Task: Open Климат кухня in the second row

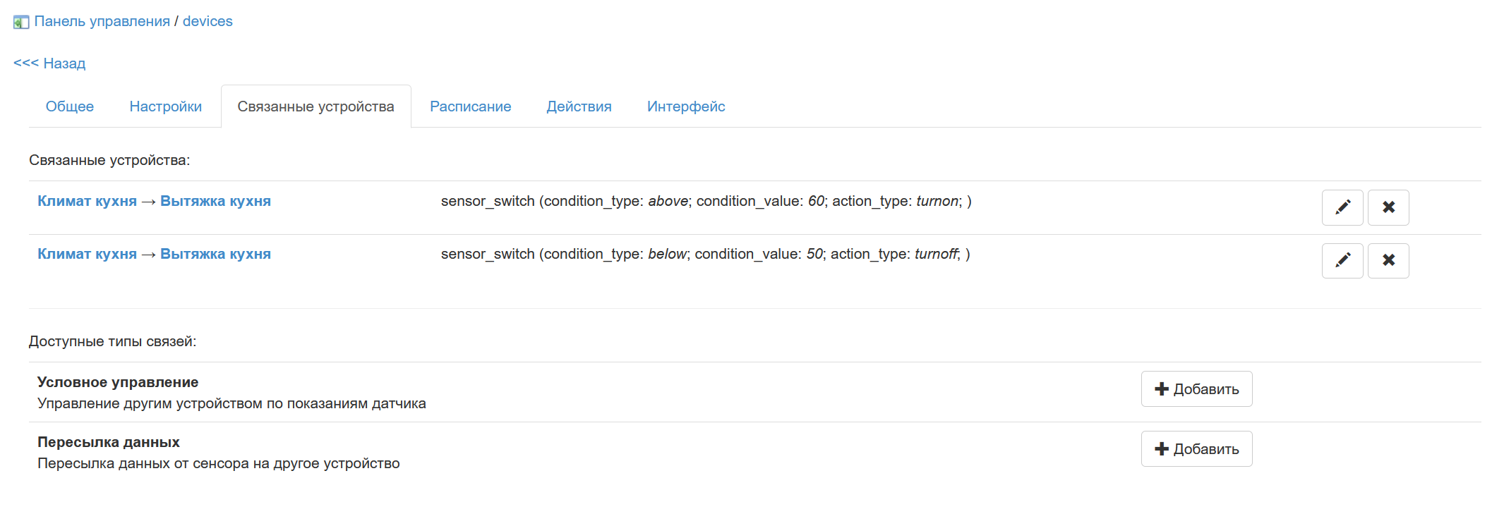Action: [x=87, y=254]
